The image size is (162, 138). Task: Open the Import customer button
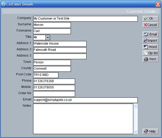pos(151,41)
